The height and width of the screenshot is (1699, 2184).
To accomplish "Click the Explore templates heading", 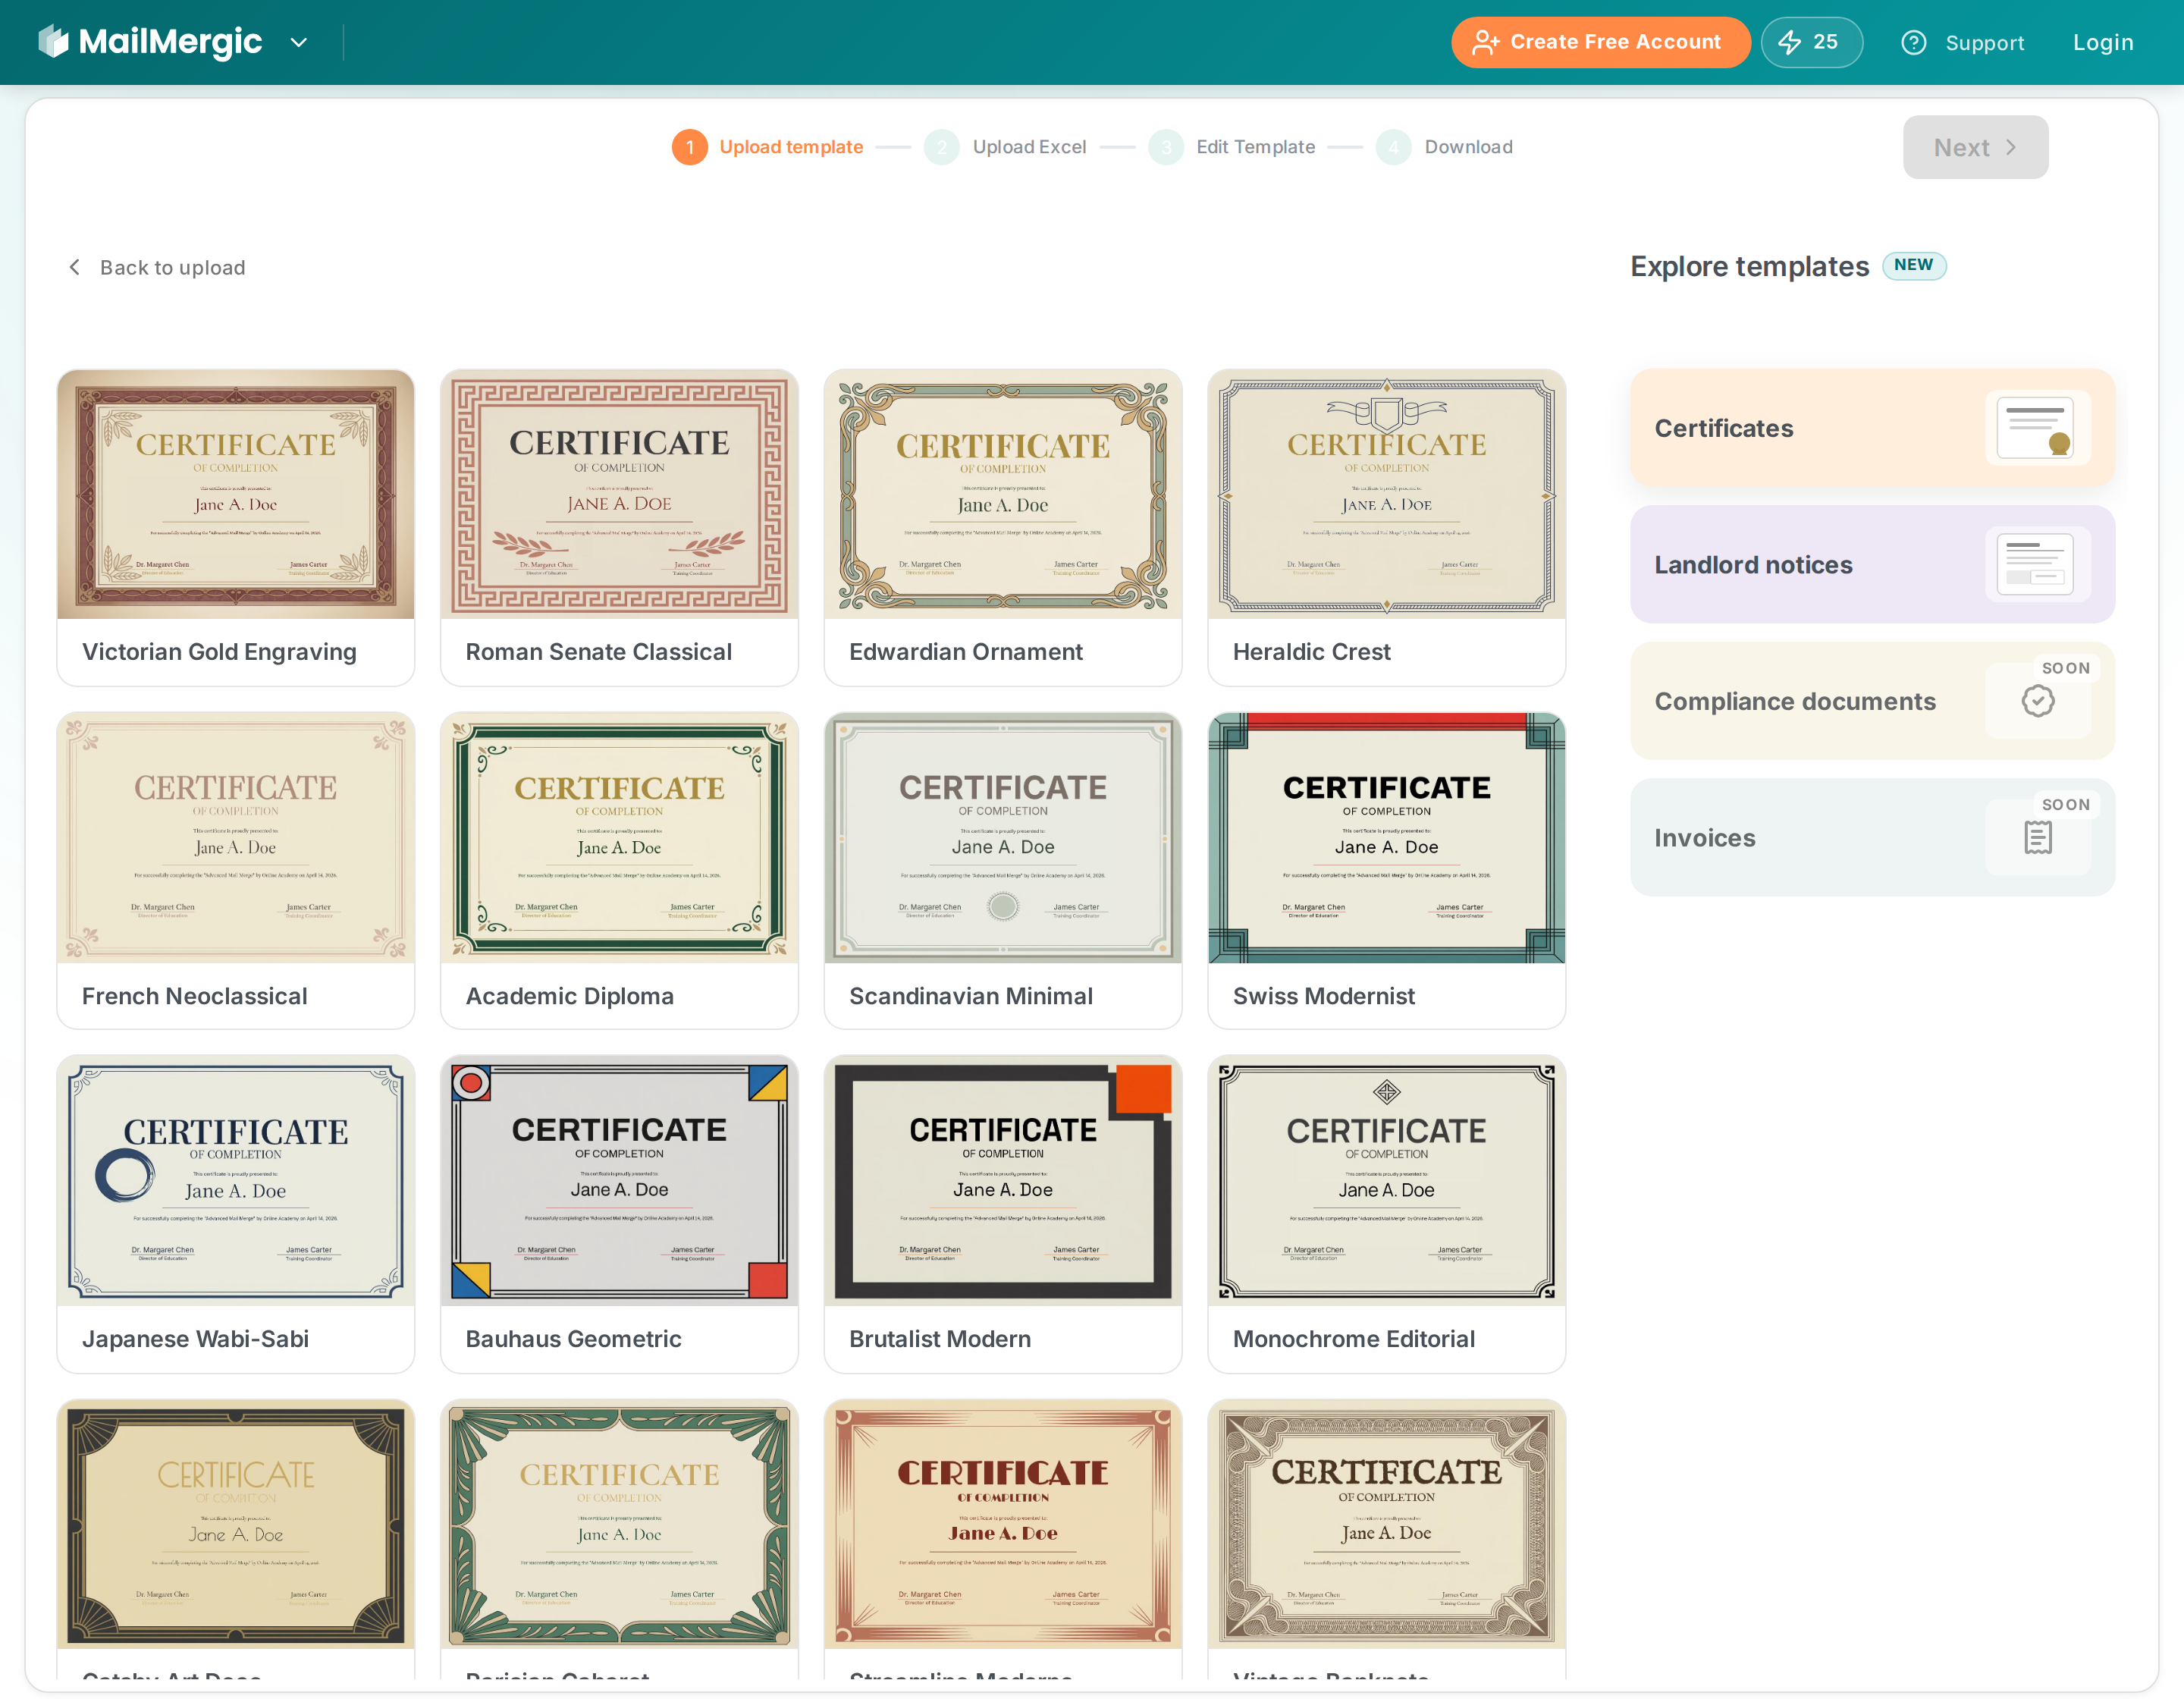I will point(1749,267).
